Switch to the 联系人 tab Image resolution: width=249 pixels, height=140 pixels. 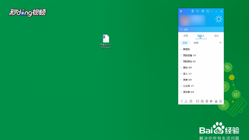pyautogui.click(x=201, y=36)
